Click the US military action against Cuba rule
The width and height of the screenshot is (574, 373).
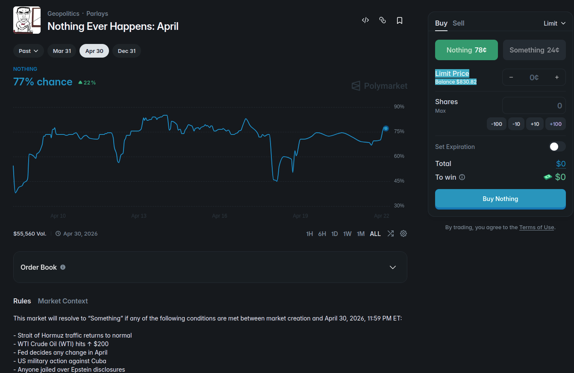click(60, 361)
